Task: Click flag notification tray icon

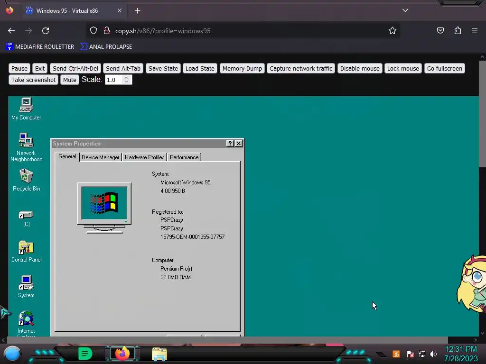Action: click(x=410, y=354)
